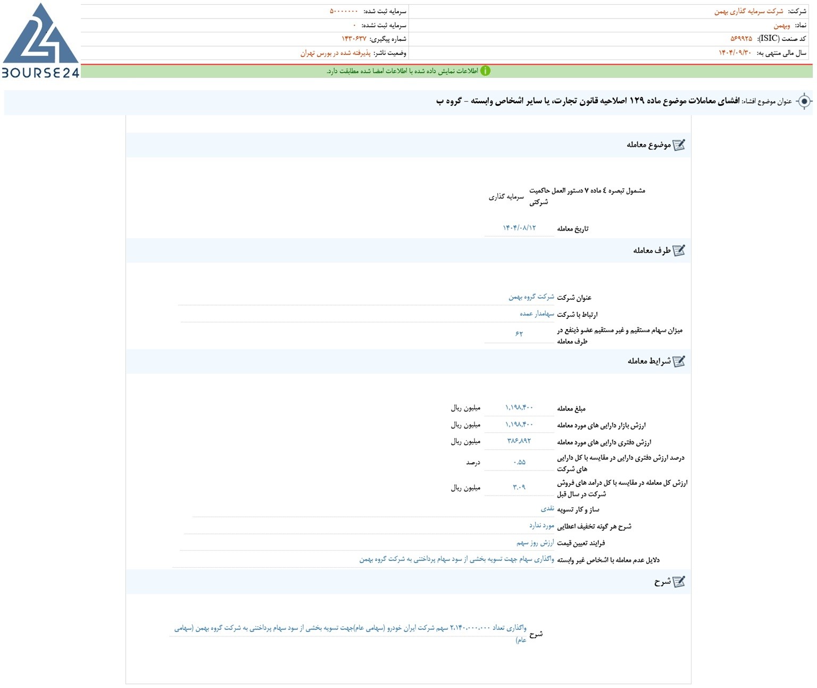The width and height of the screenshot is (817, 688).
Task: Click the مبلغ معامله amount field
Action: pos(519,408)
